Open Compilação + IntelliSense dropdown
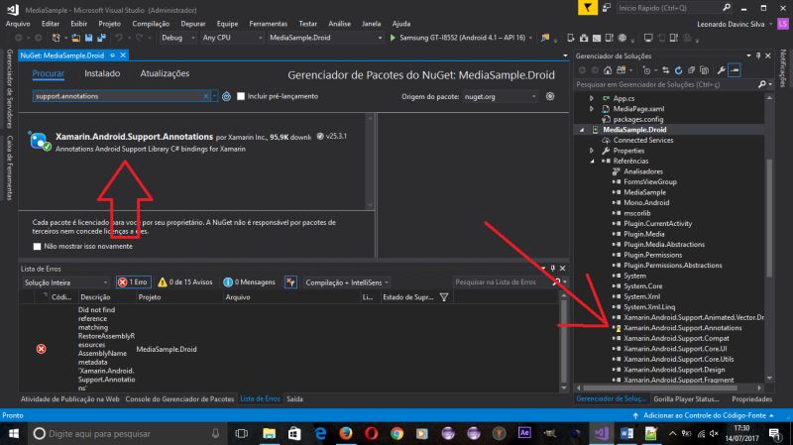This screenshot has width=793, height=445. [347, 282]
